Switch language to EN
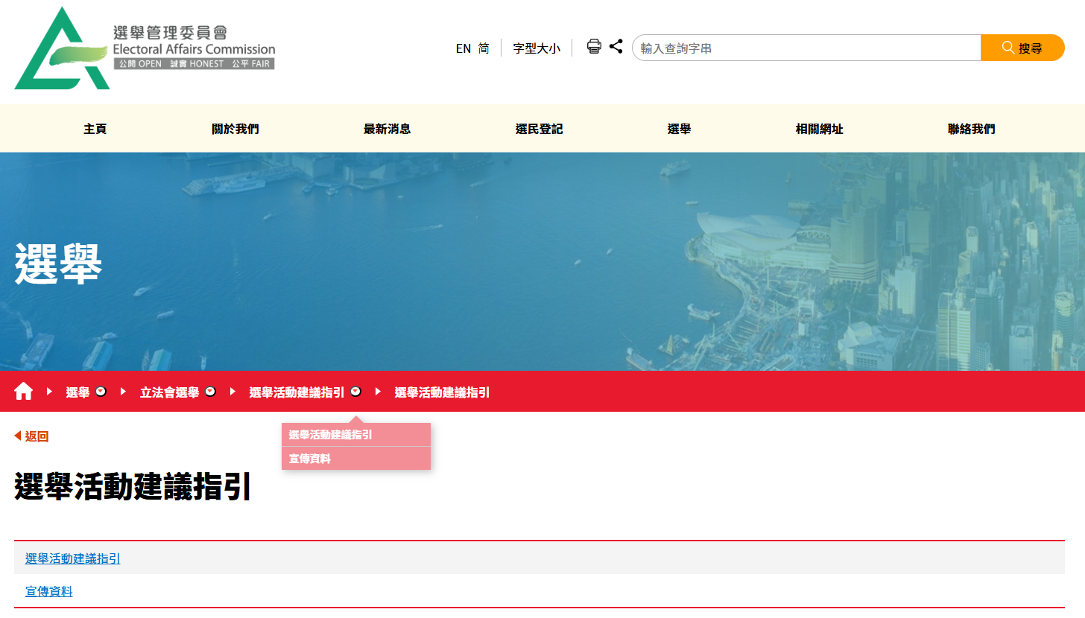The width and height of the screenshot is (1085, 618). (x=463, y=48)
